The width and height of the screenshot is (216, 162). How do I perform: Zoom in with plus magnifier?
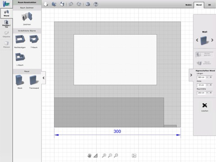pyautogui.click(x=104, y=156)
